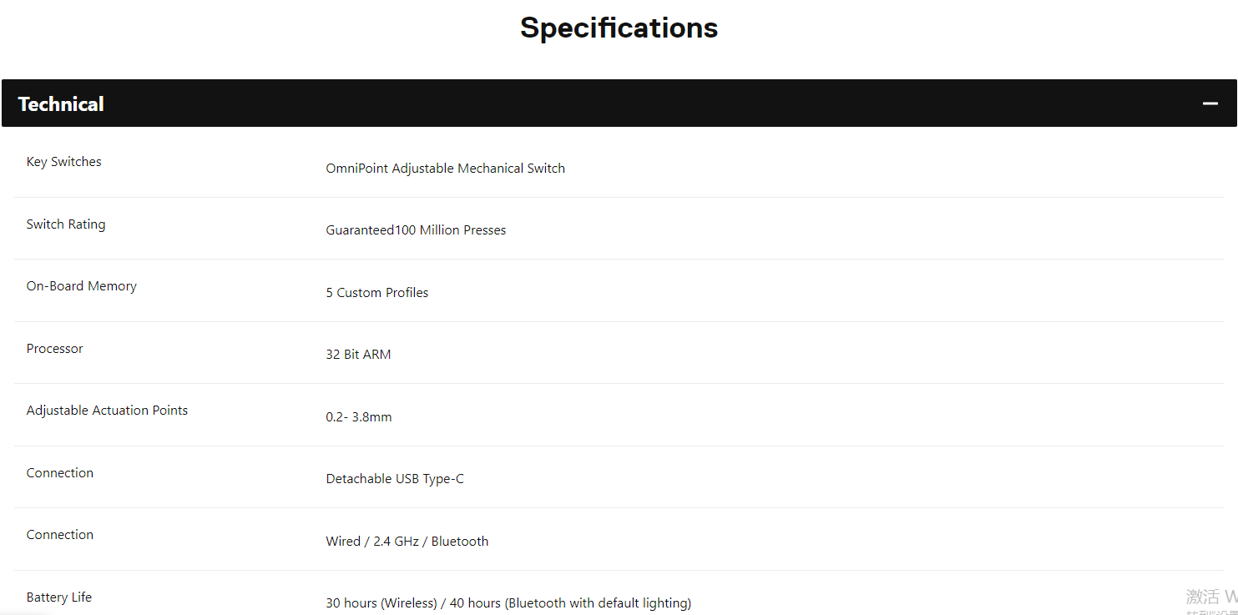This screenshot has height=615, width=1238.
Task: Click Guaranteed 100 Million Presses text
Action: click(416, 230)
